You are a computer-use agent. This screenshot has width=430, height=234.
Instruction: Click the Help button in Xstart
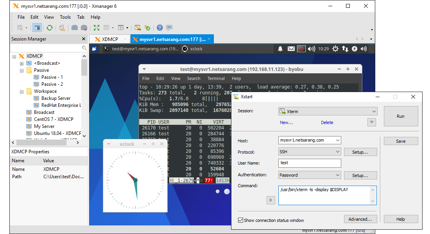pyautogui.click(x=401, y=219)
